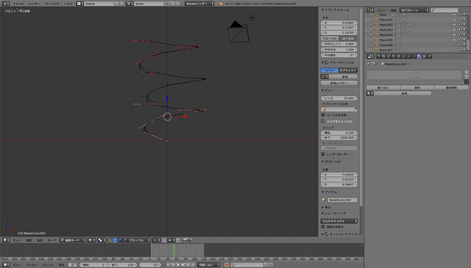Open the Physics properties tab
The height and width of the screenshot is (268, 471).
429,56
